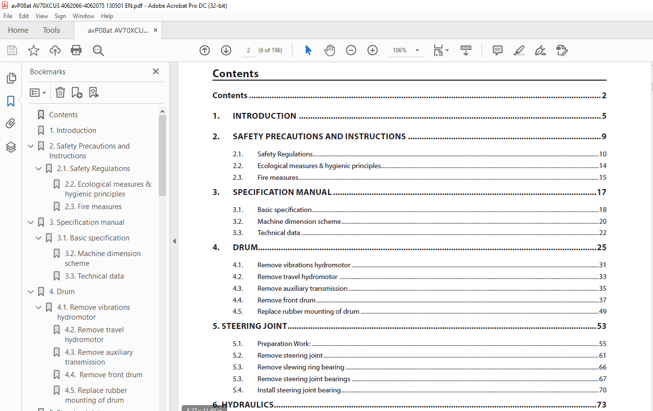Go to next page arrow

click(x=226, y=50)
